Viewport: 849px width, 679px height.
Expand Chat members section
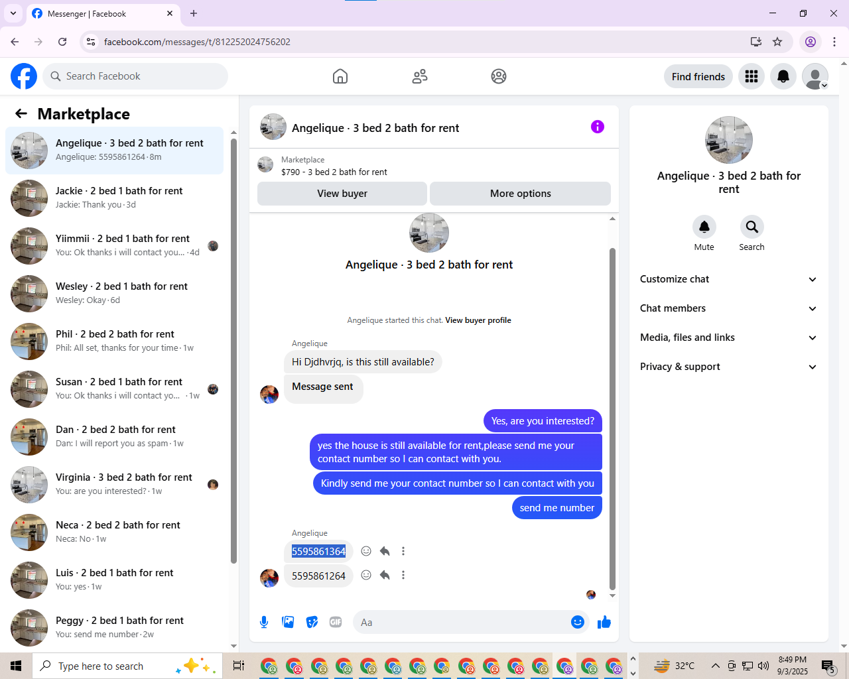click(729, 308)
